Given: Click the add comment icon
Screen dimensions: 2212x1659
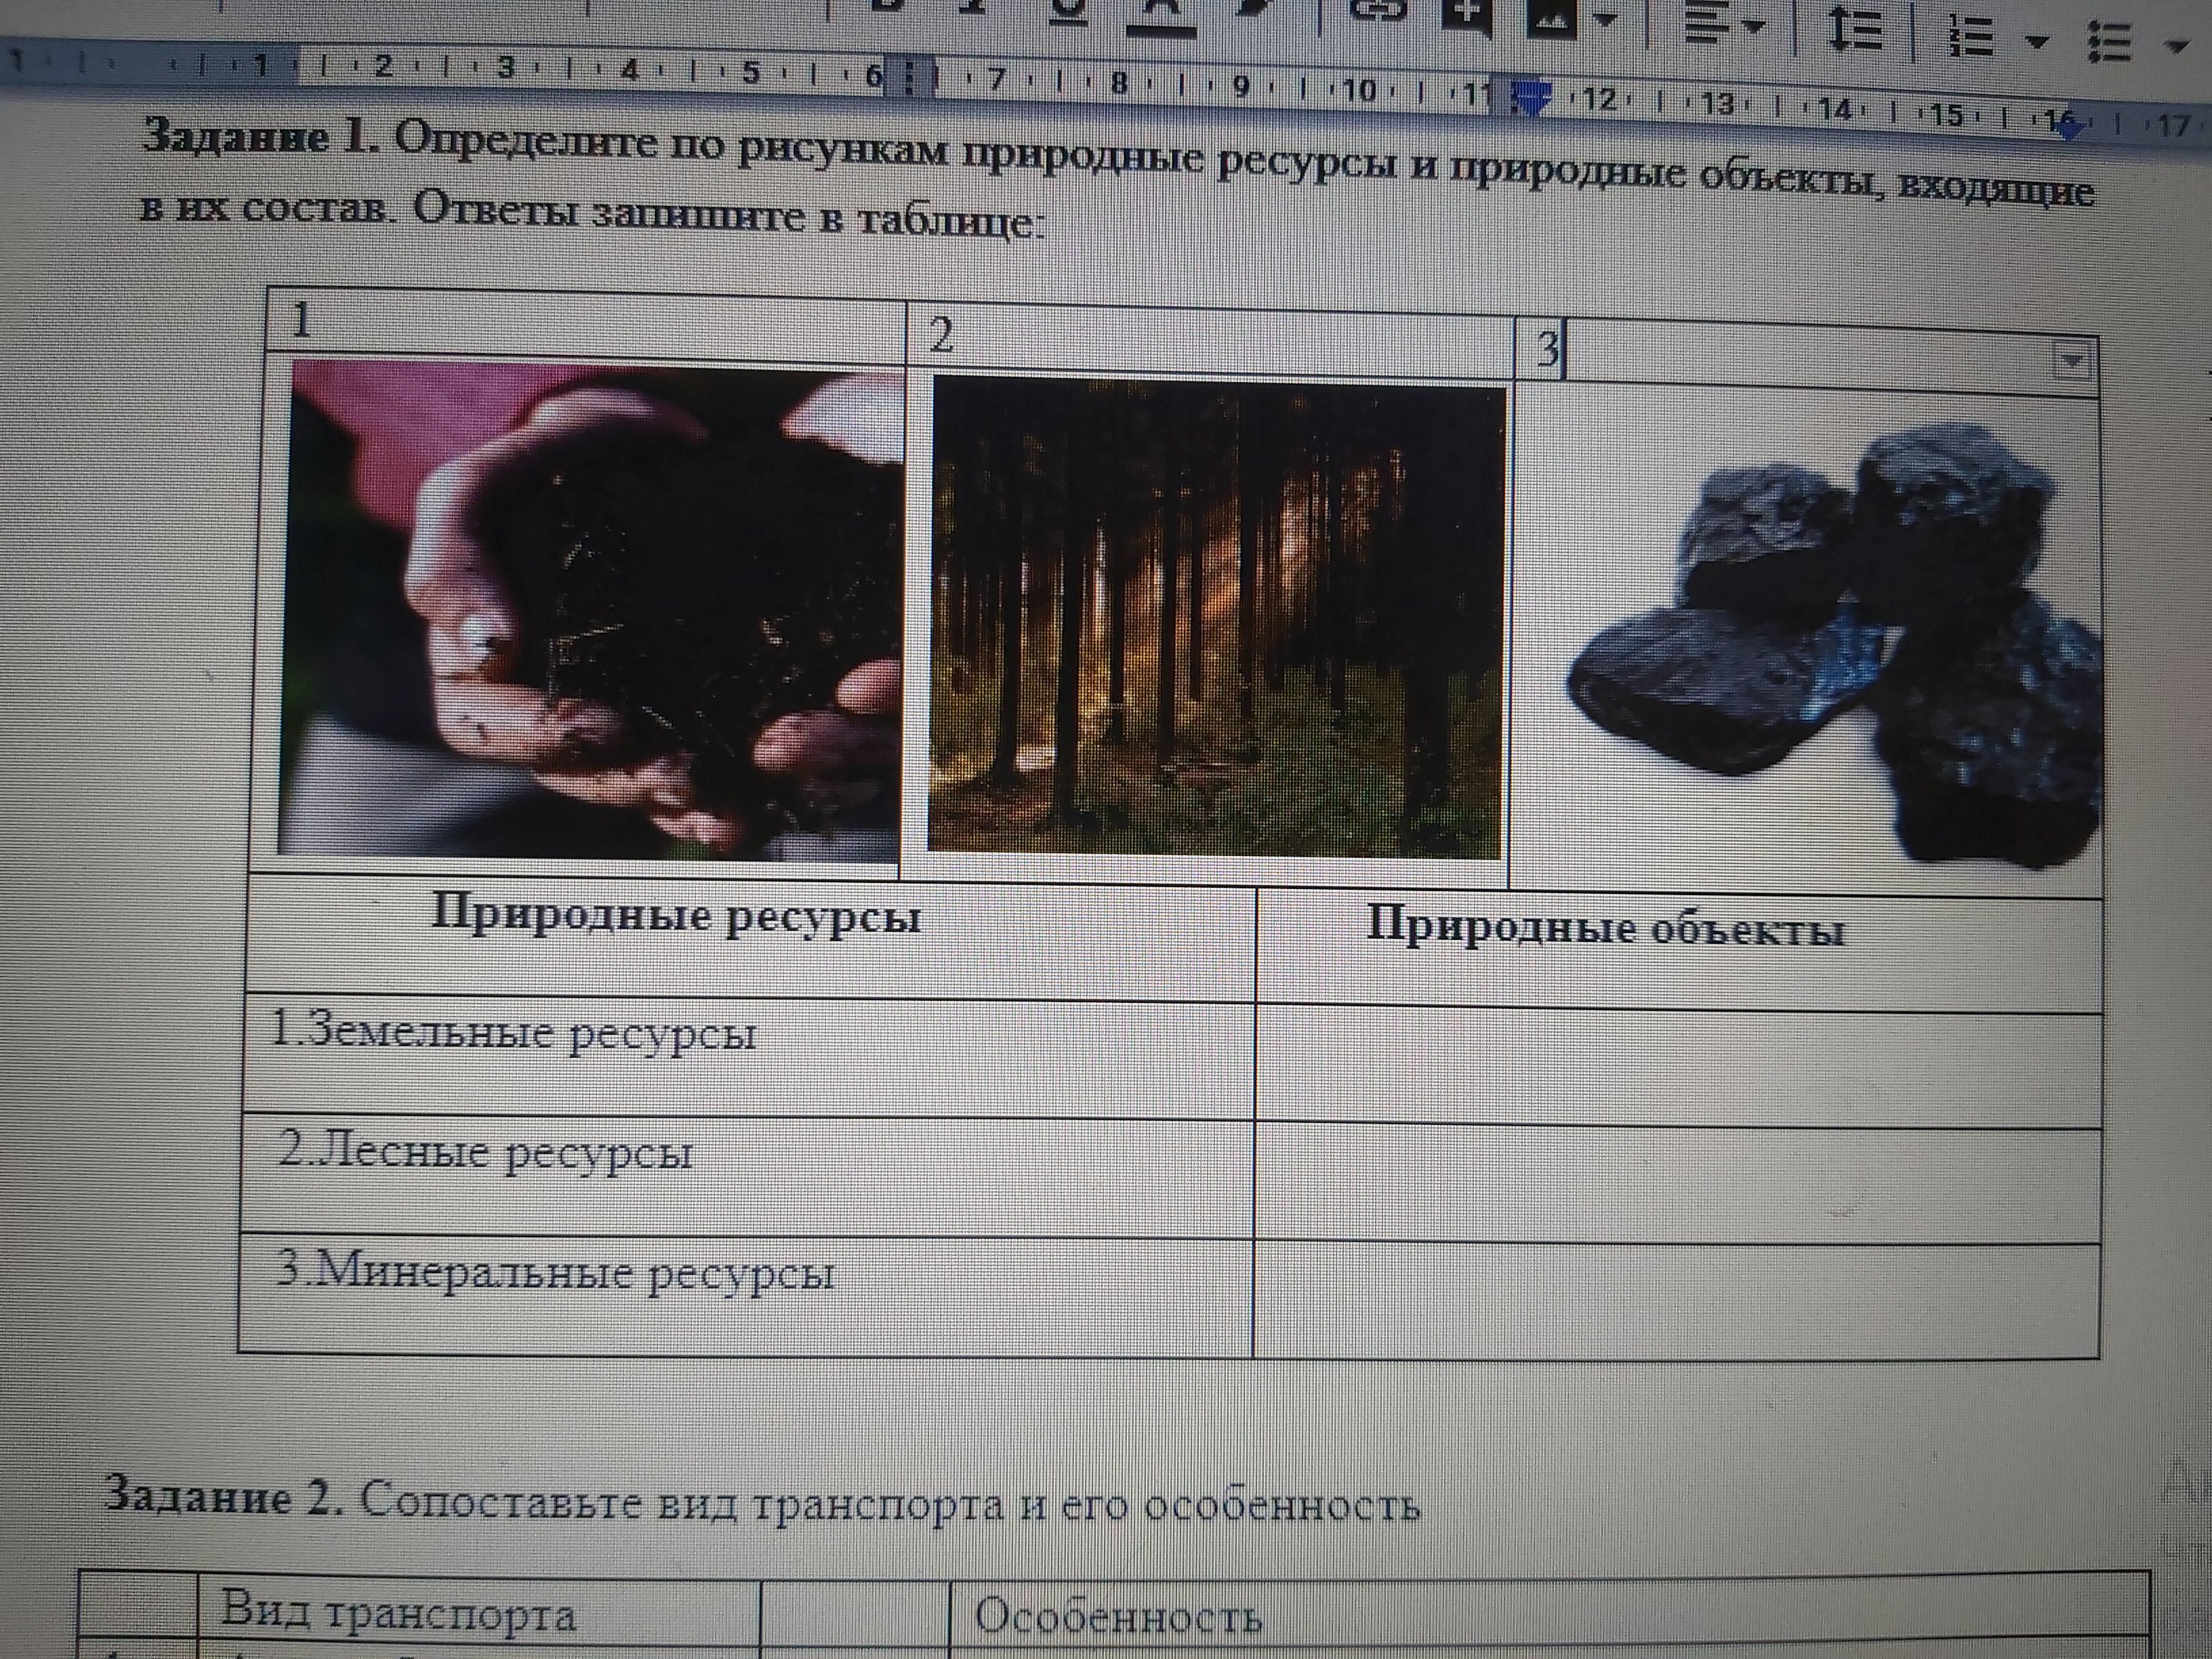Looking at the screenshot, I should pos(1466,14).
